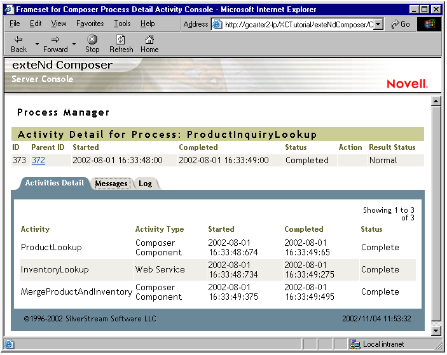Click process completed 2002-08-01 16:33:49:00
447x355 pixels.
point(224,160)
